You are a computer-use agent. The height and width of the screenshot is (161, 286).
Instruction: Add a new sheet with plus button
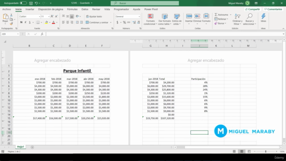(32, 147)
